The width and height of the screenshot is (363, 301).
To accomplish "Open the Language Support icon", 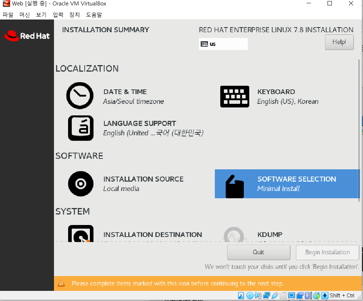I will click(x=80, y=128).
